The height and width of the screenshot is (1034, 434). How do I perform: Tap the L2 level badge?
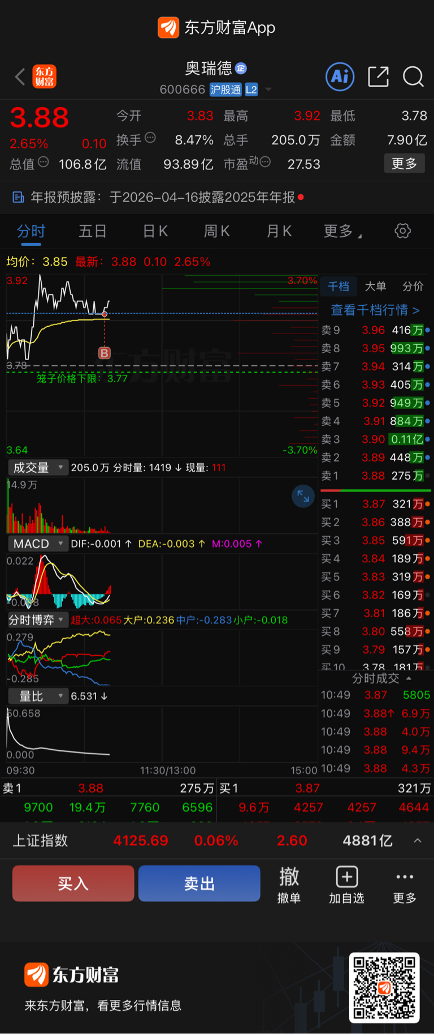(x=251, y=89)
